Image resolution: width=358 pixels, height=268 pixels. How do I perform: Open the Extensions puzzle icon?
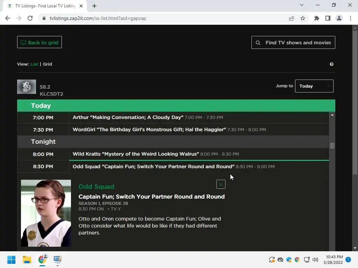tap(317, 18)
